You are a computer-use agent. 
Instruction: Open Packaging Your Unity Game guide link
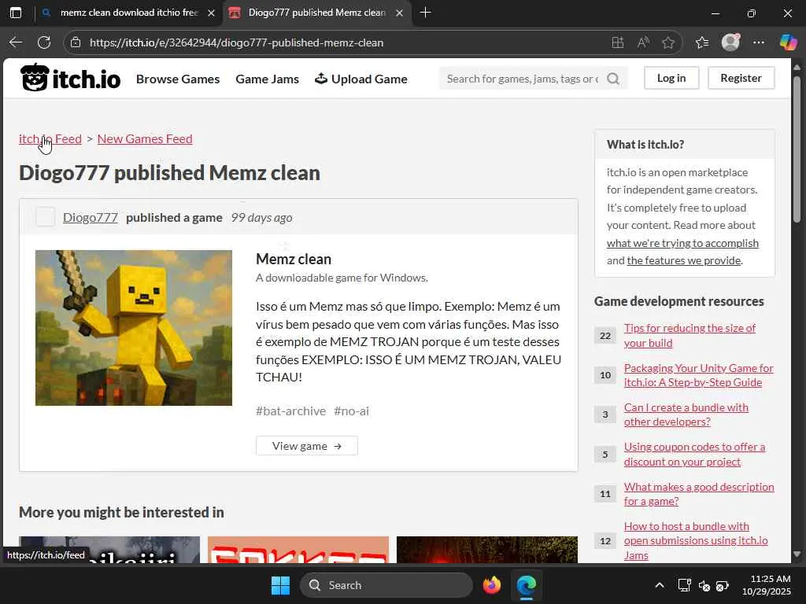[699, 375]
